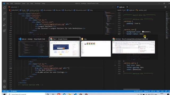Screen dimensions: 170x95
Task: Click the split editor right icon
Action: (165, 7)
